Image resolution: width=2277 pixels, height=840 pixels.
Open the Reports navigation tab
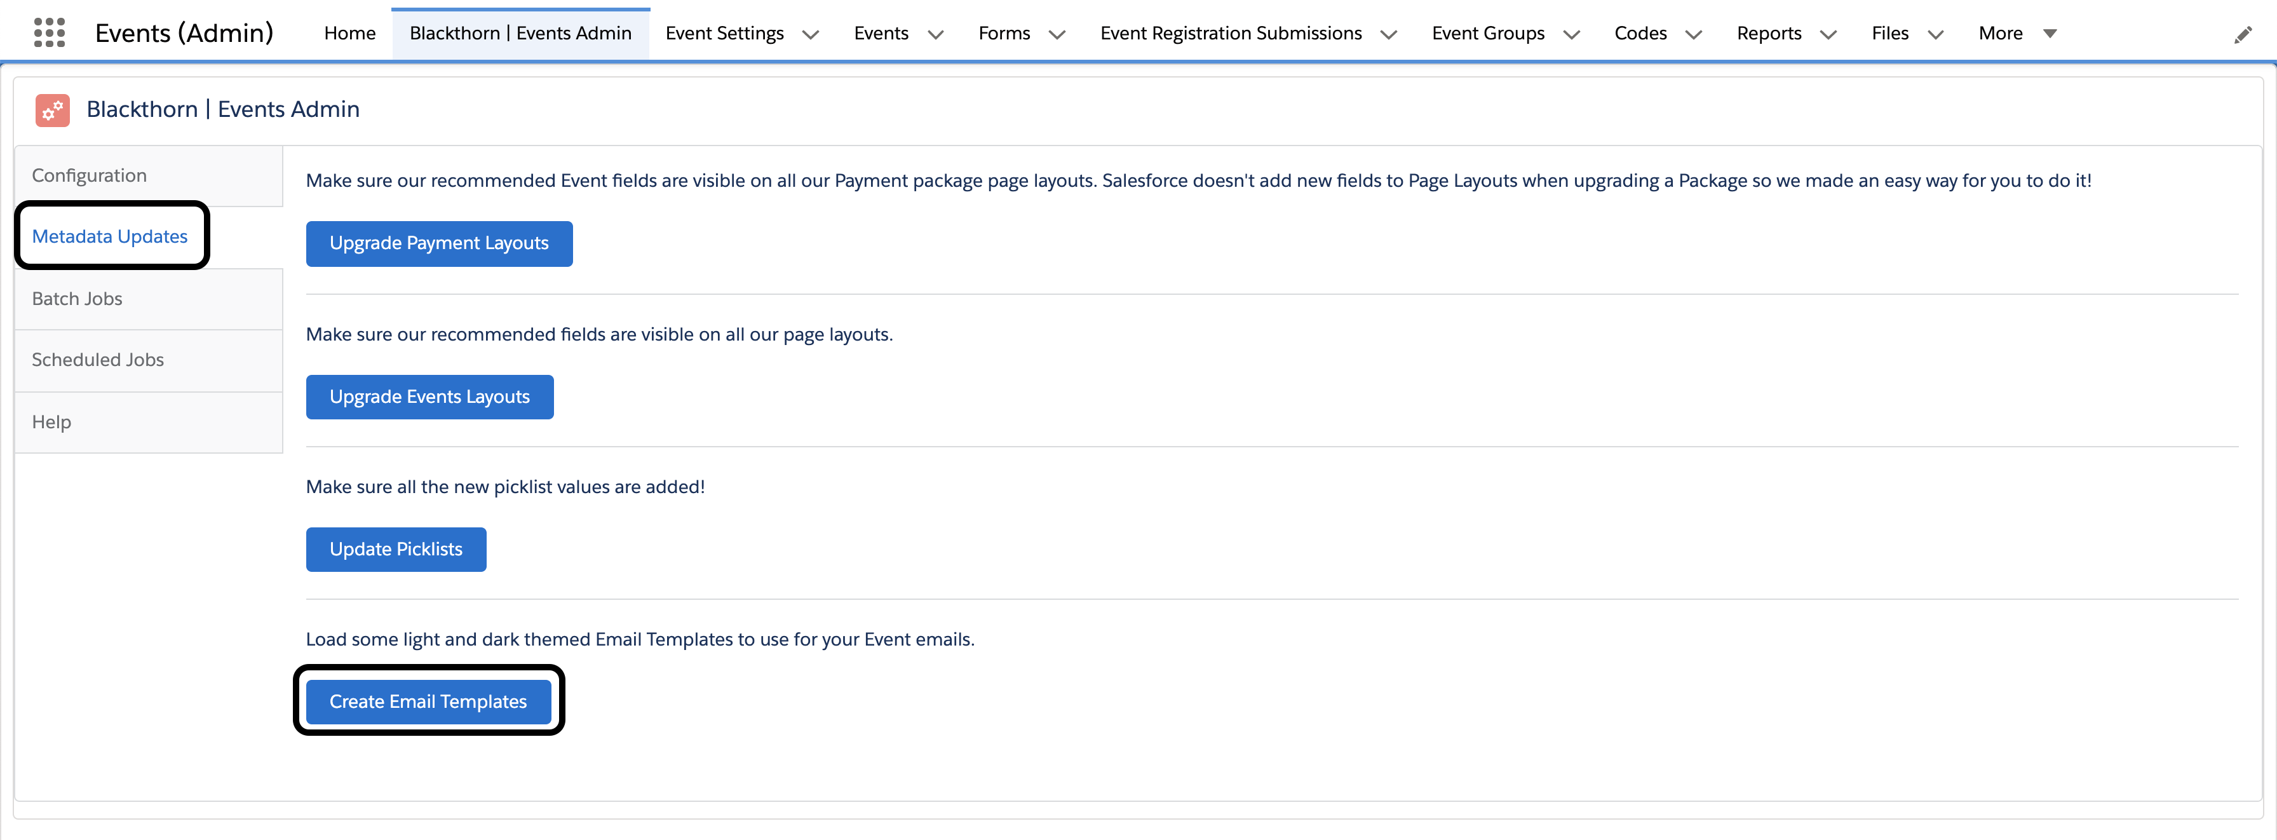(1768, 34)
